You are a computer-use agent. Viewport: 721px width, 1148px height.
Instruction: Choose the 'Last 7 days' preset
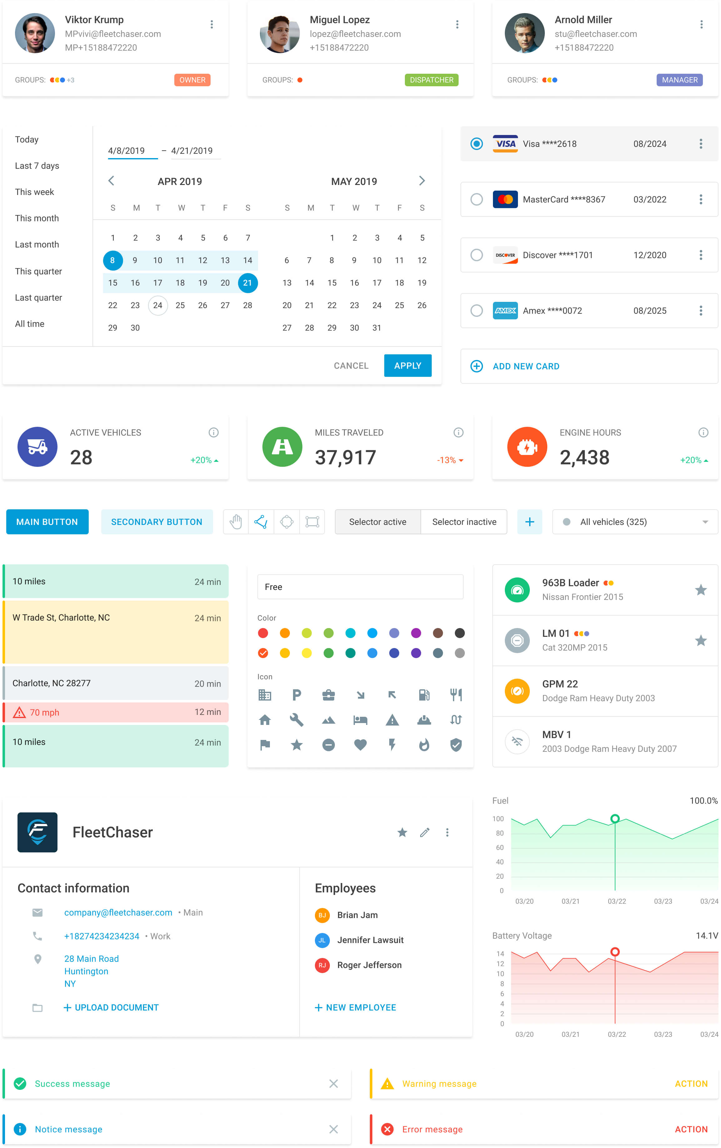point(37,165)
